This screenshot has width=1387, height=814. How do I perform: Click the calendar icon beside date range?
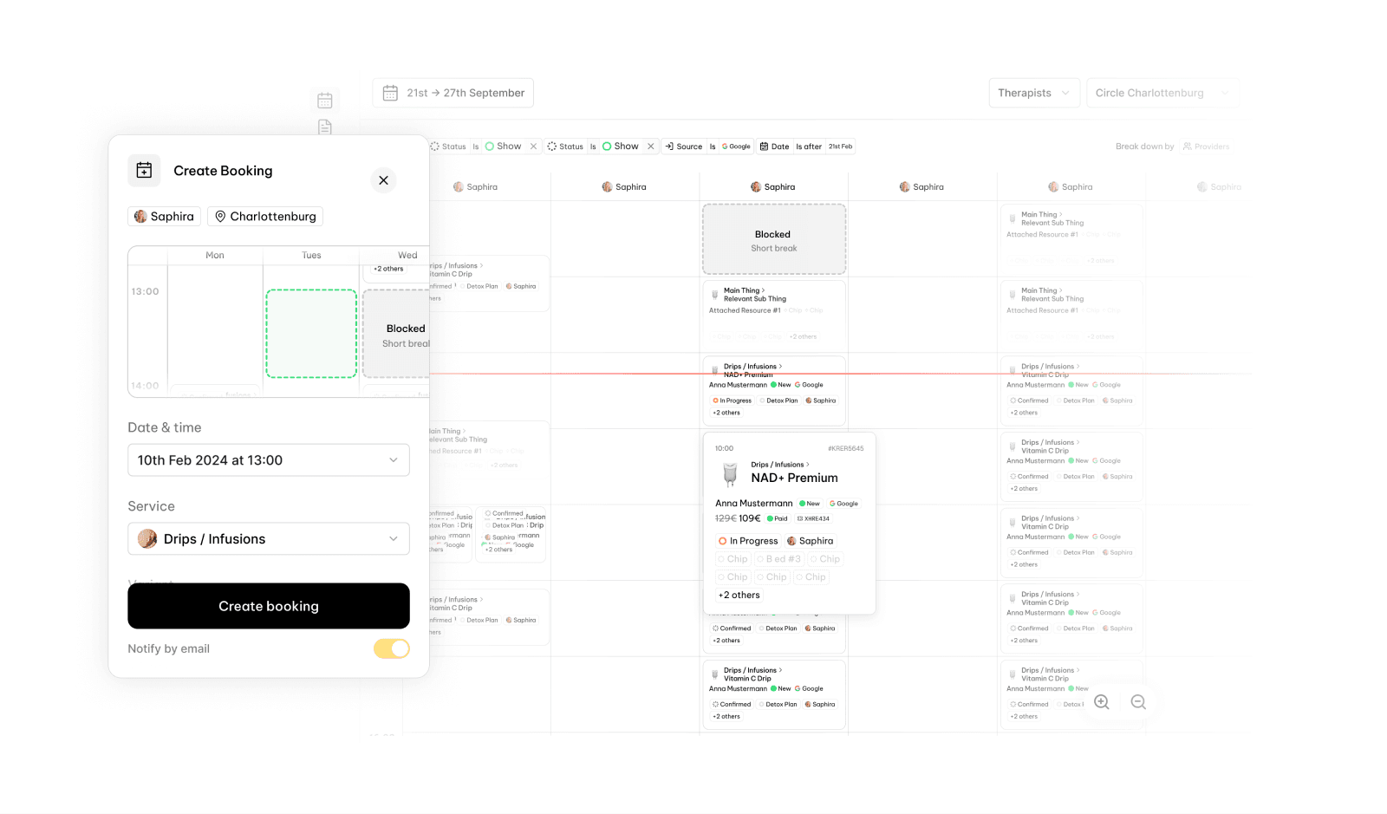coord(390,93)
